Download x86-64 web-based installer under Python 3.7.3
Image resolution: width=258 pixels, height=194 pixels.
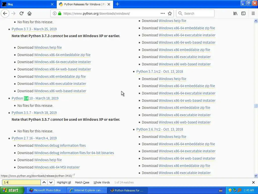(x=62, y=69)
